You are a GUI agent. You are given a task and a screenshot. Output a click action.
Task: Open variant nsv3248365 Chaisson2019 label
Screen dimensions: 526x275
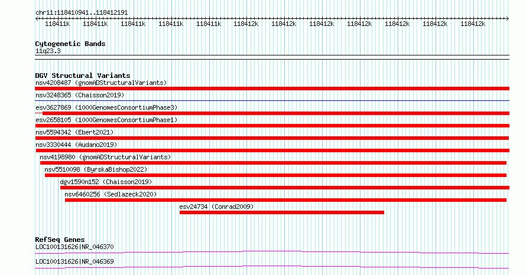[80, 95]
